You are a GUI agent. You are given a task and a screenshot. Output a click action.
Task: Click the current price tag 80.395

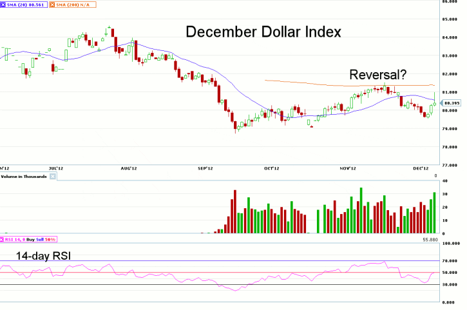(x=450, y=102)
